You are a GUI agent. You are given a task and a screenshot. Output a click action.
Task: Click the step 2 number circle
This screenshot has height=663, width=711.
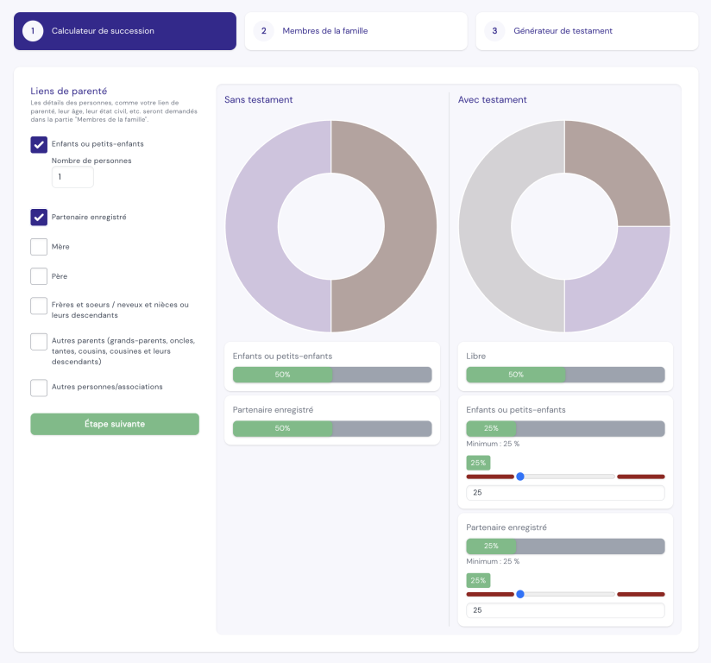[263, 31]
